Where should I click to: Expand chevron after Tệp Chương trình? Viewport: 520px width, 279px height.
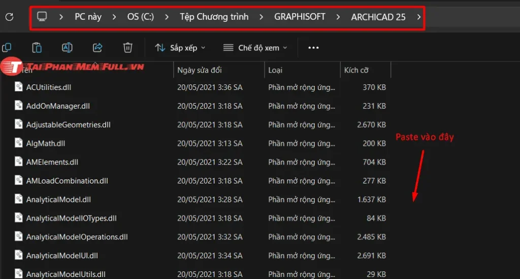(x=262, y=17)
